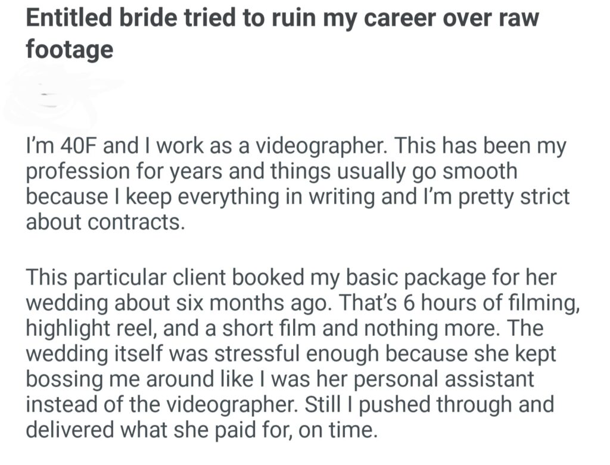Screen dimensions: 610x465
Task: Click the phrase "highlight reel"
Action: 92,328
